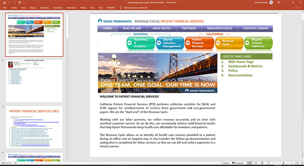Viewport: 304px width, 166px height.
Task: Open the Review ribbon tab
Action: click(83, 8)
